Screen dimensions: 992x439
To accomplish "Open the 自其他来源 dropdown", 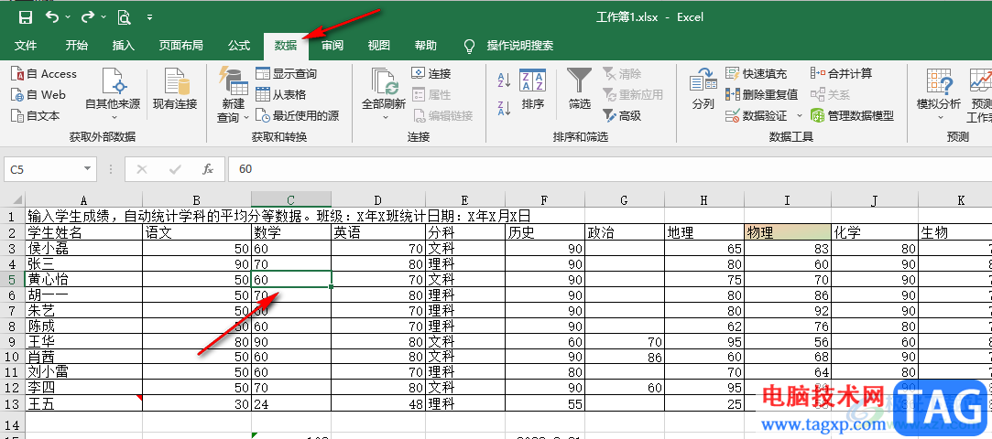I will 114,95.
